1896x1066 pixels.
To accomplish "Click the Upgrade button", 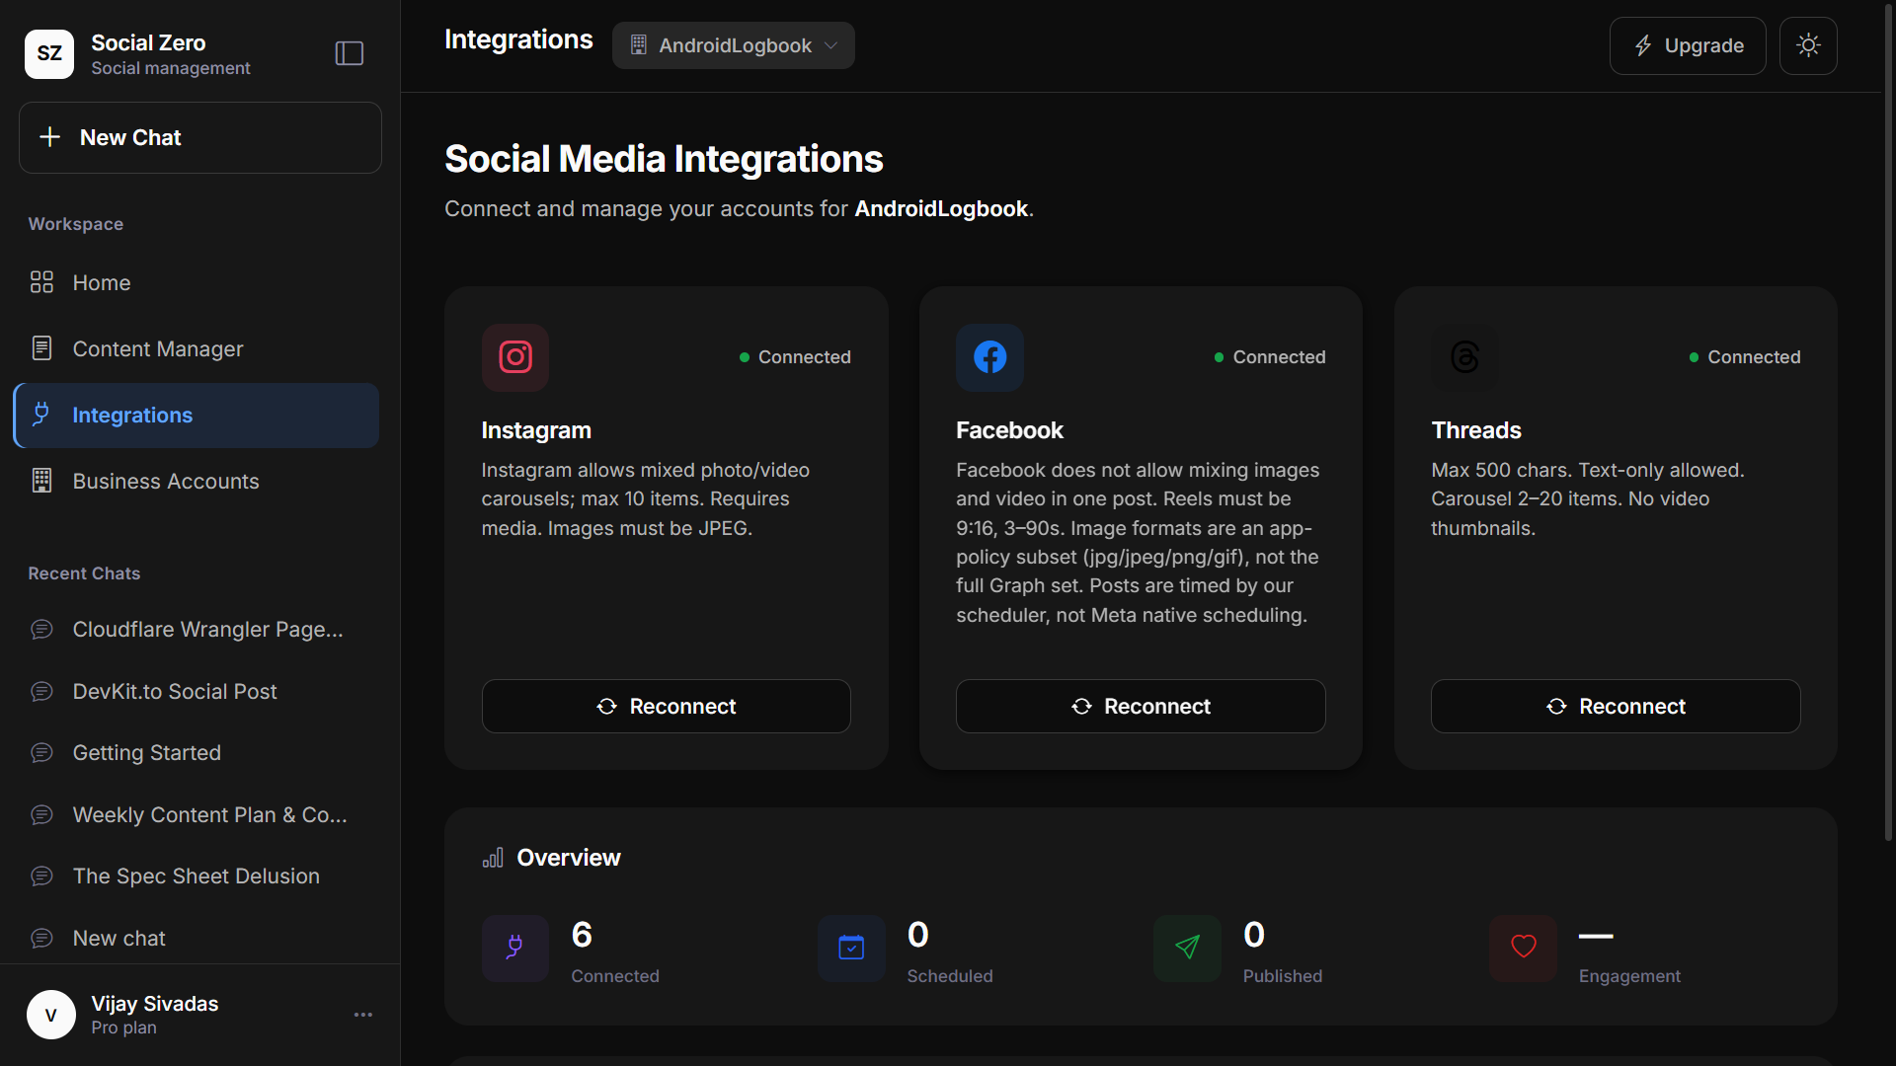I will 1688,45.
